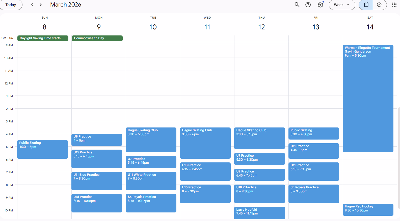Open Commonwealth Day all-day event
This screenshot has height=221, width=400.
click(x=97, y=38)
